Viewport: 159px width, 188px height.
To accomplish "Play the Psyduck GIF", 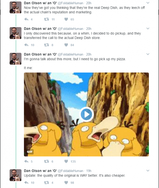I will pos(86,114).
